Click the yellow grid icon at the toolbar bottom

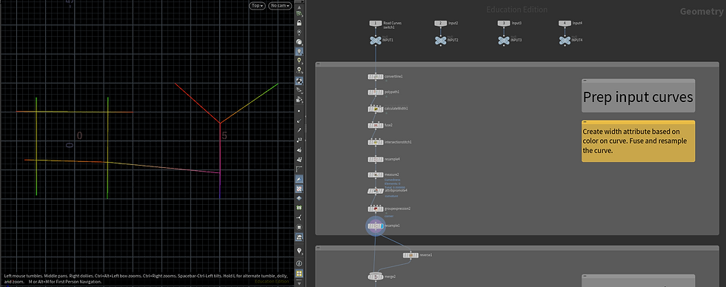tap(299, 273)
